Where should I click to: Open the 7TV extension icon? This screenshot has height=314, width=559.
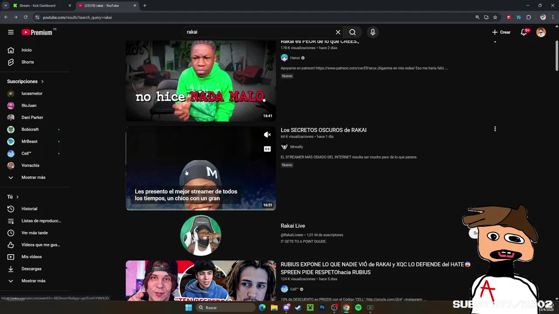(x=518, y=17)
